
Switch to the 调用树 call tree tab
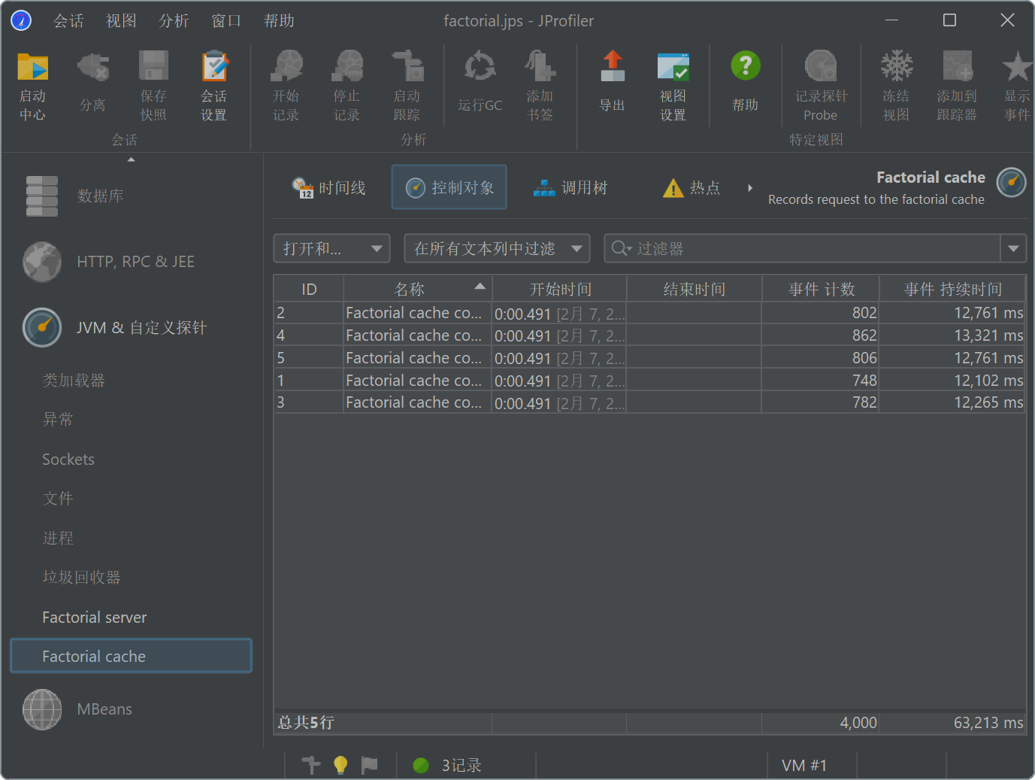[x=570, y=187]
